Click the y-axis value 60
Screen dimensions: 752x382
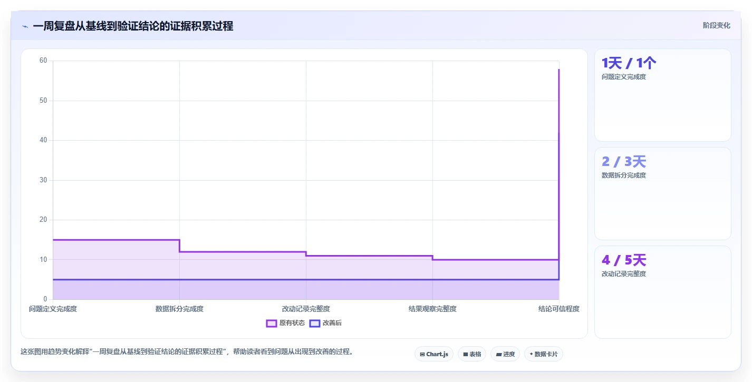coord(43,61)
